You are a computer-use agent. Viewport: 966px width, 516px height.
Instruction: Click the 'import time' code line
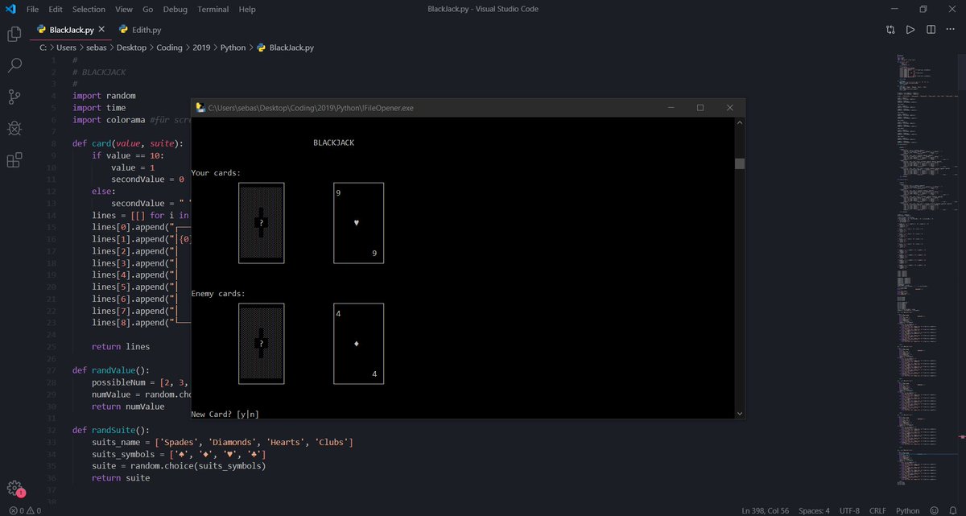99,108
